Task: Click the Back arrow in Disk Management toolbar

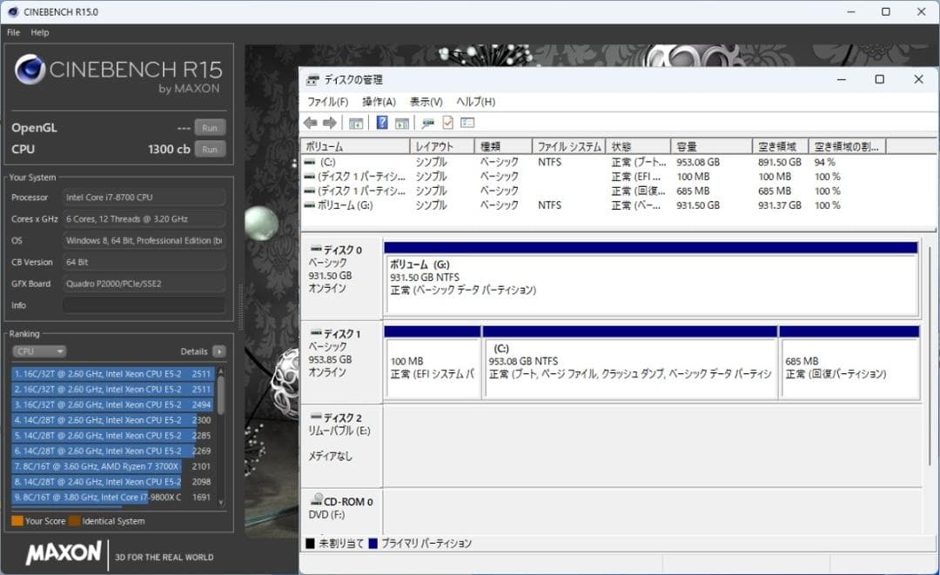Action: click(x=310, y=123)
